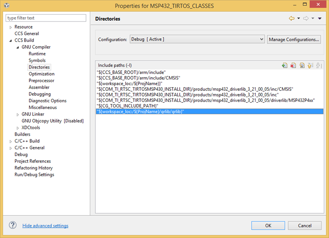
Task: Delete the selected include path
Action: 293,65
